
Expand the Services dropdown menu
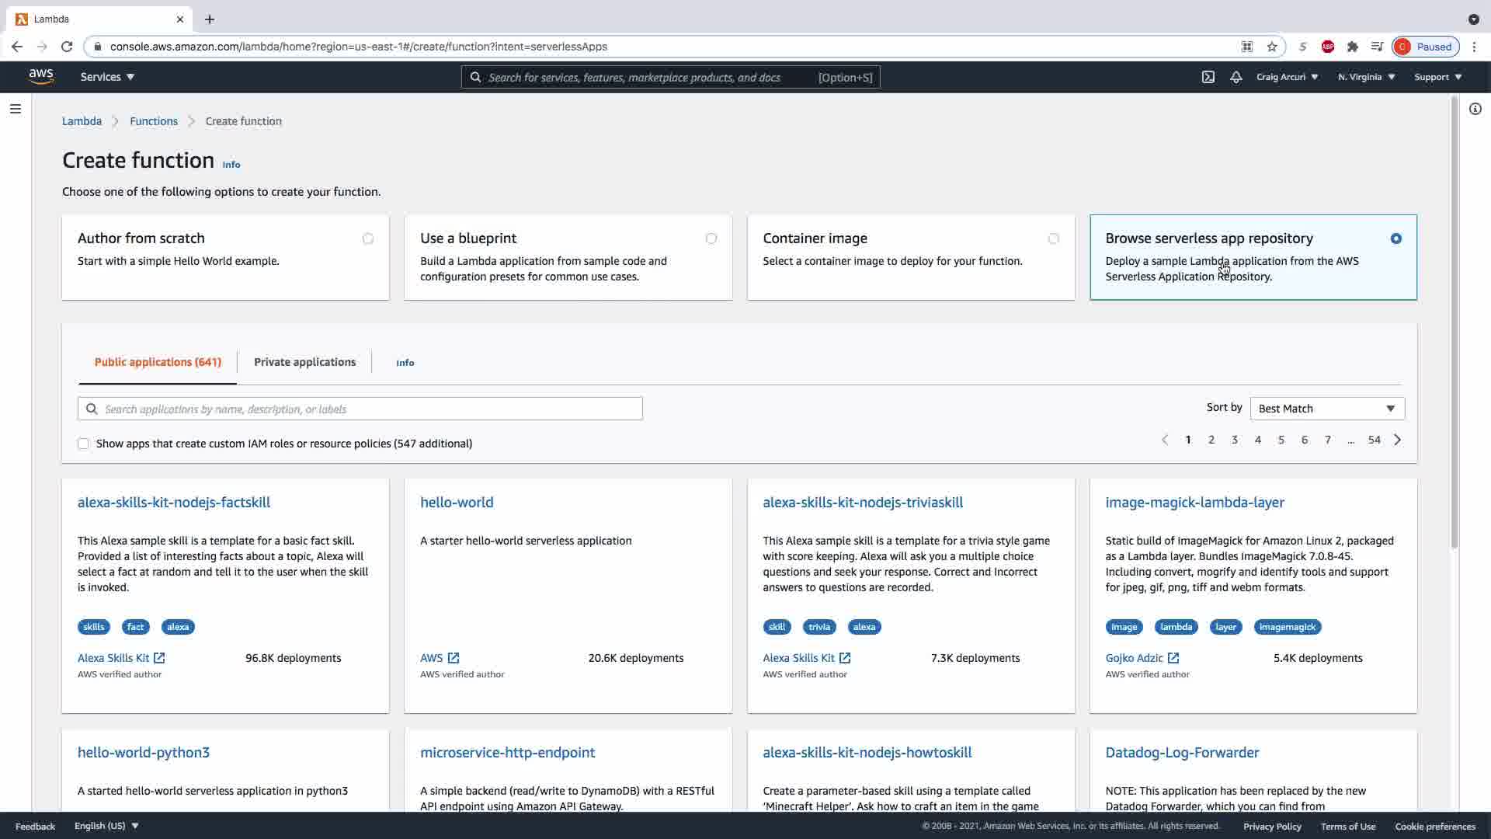point(107,77)
